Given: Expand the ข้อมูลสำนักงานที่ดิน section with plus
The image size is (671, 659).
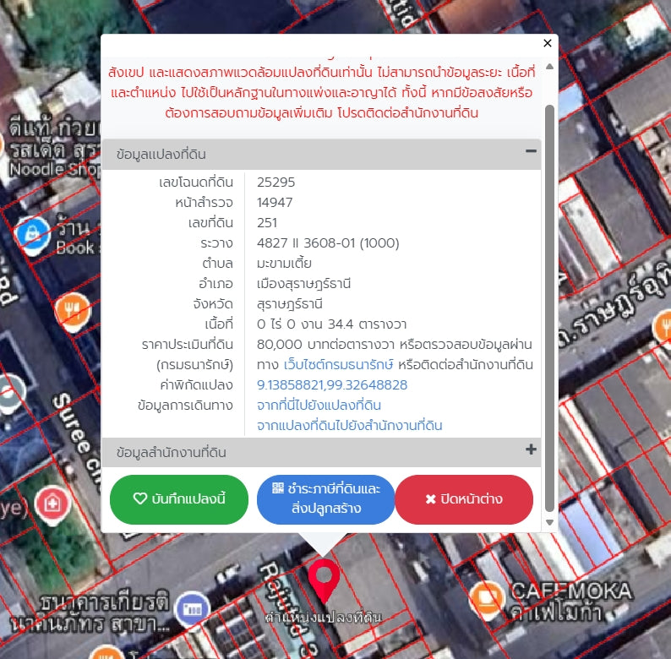Looking at the screenshot, I should [531, 450].
